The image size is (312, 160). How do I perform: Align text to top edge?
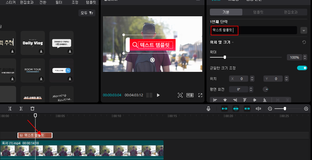tap(245, 100)
